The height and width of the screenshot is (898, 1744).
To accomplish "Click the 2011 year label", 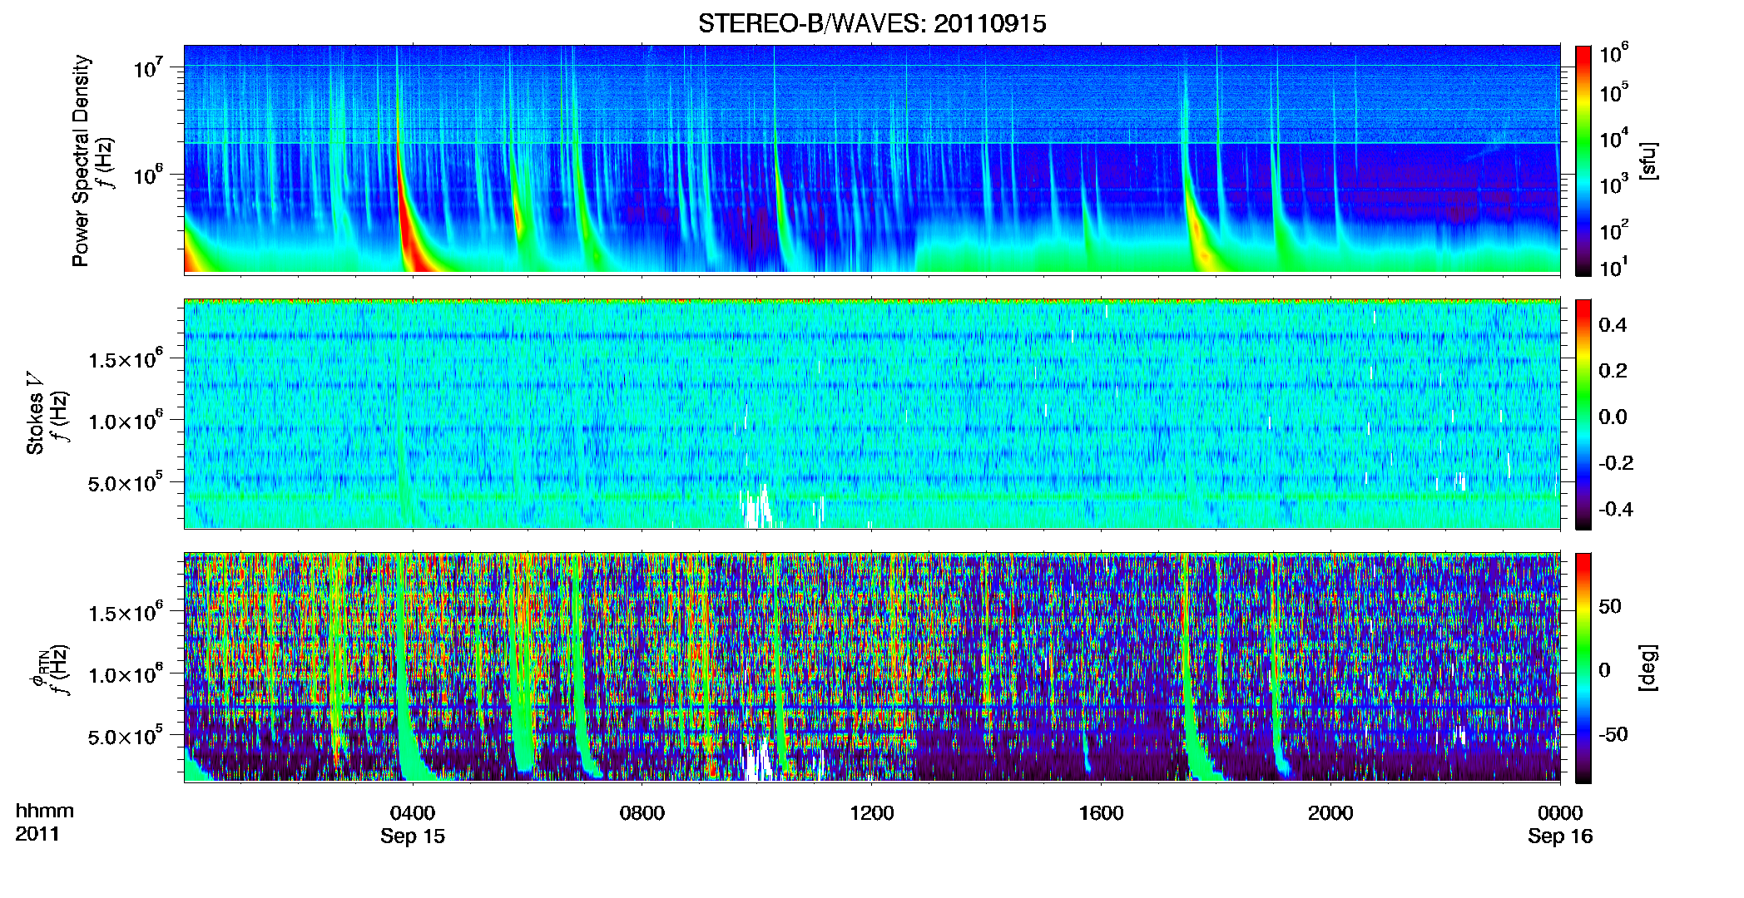I will click(37, 834).
